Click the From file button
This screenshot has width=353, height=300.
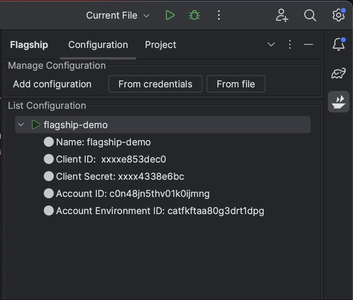[236, 84]
